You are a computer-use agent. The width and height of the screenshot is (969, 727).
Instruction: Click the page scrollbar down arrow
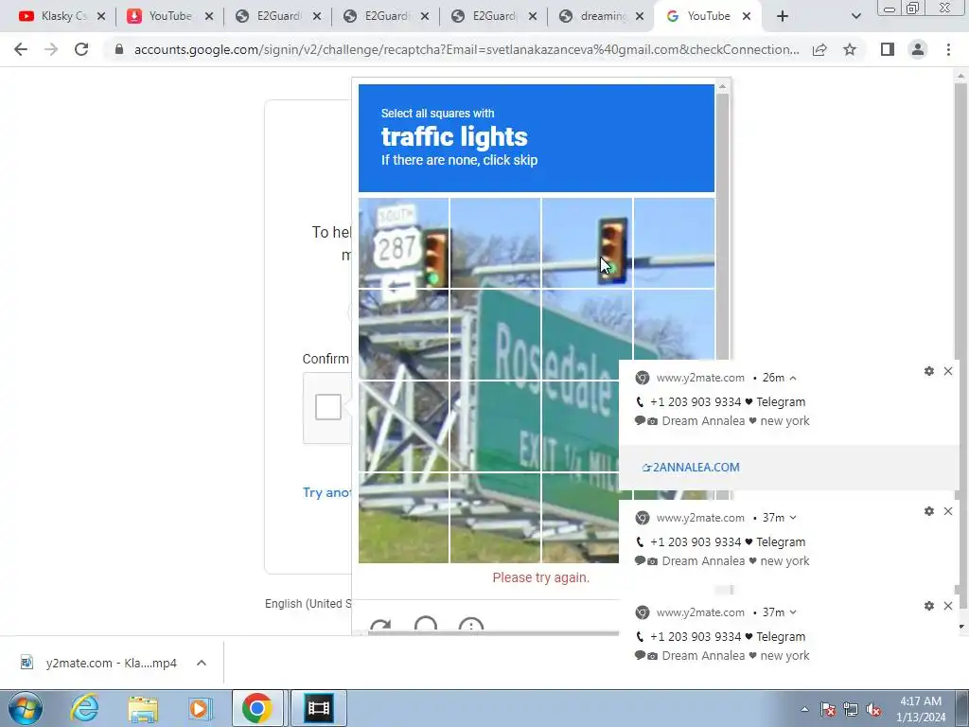pos(961,627)
